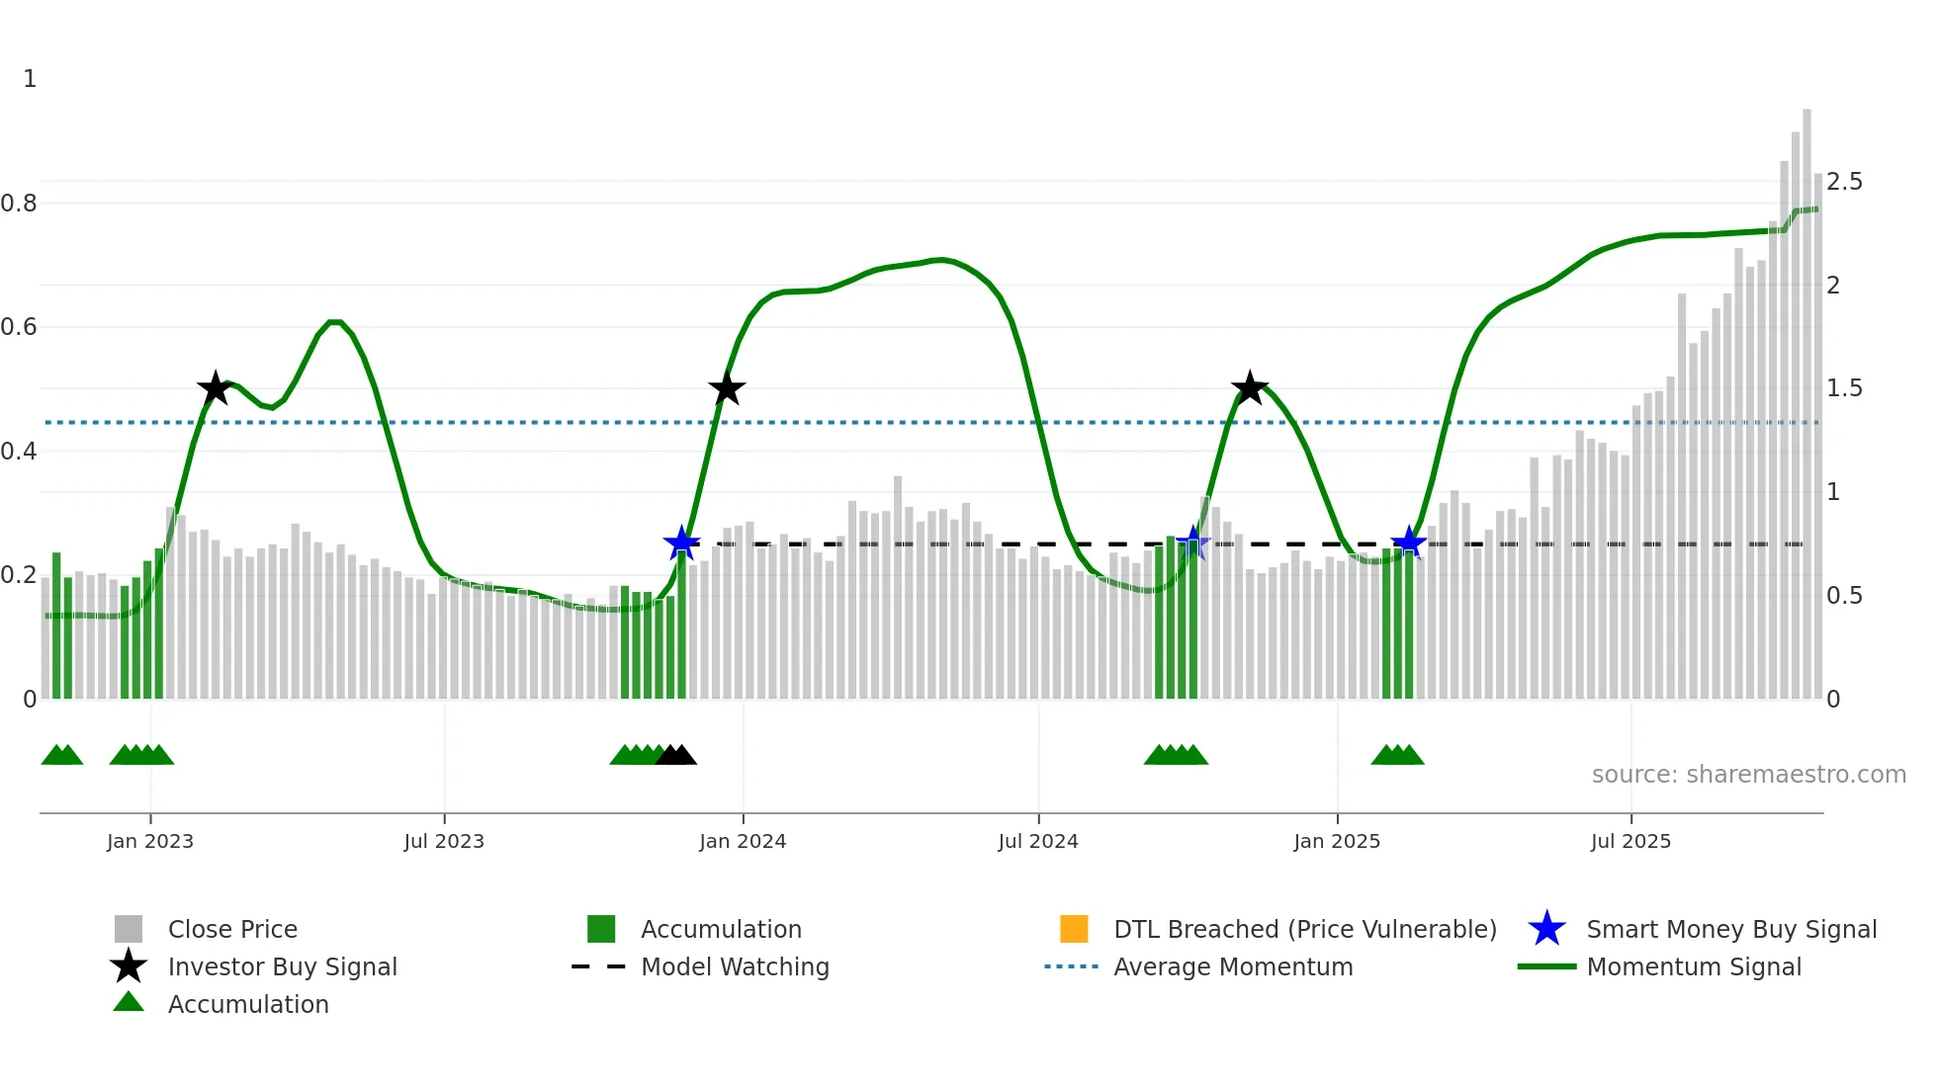Click the gray Close Price legend swatch

[129, 929]
